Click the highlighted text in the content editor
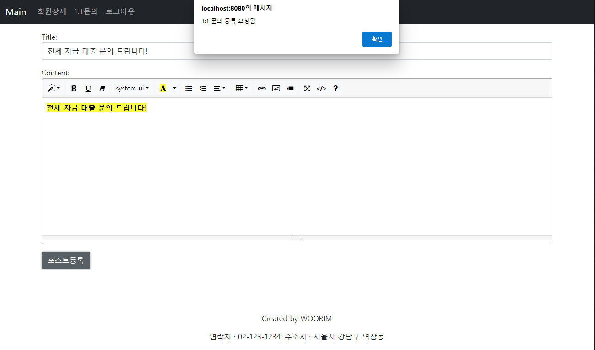Viewport: 595px width, 350px height. click(x=97, y=108)
